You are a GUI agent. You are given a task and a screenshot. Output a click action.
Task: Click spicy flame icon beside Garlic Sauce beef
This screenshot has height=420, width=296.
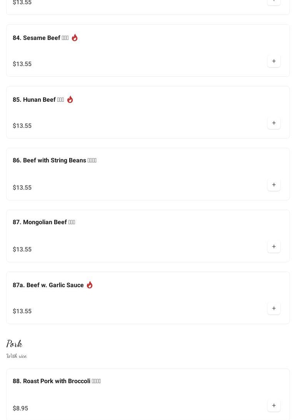(90, 285)
